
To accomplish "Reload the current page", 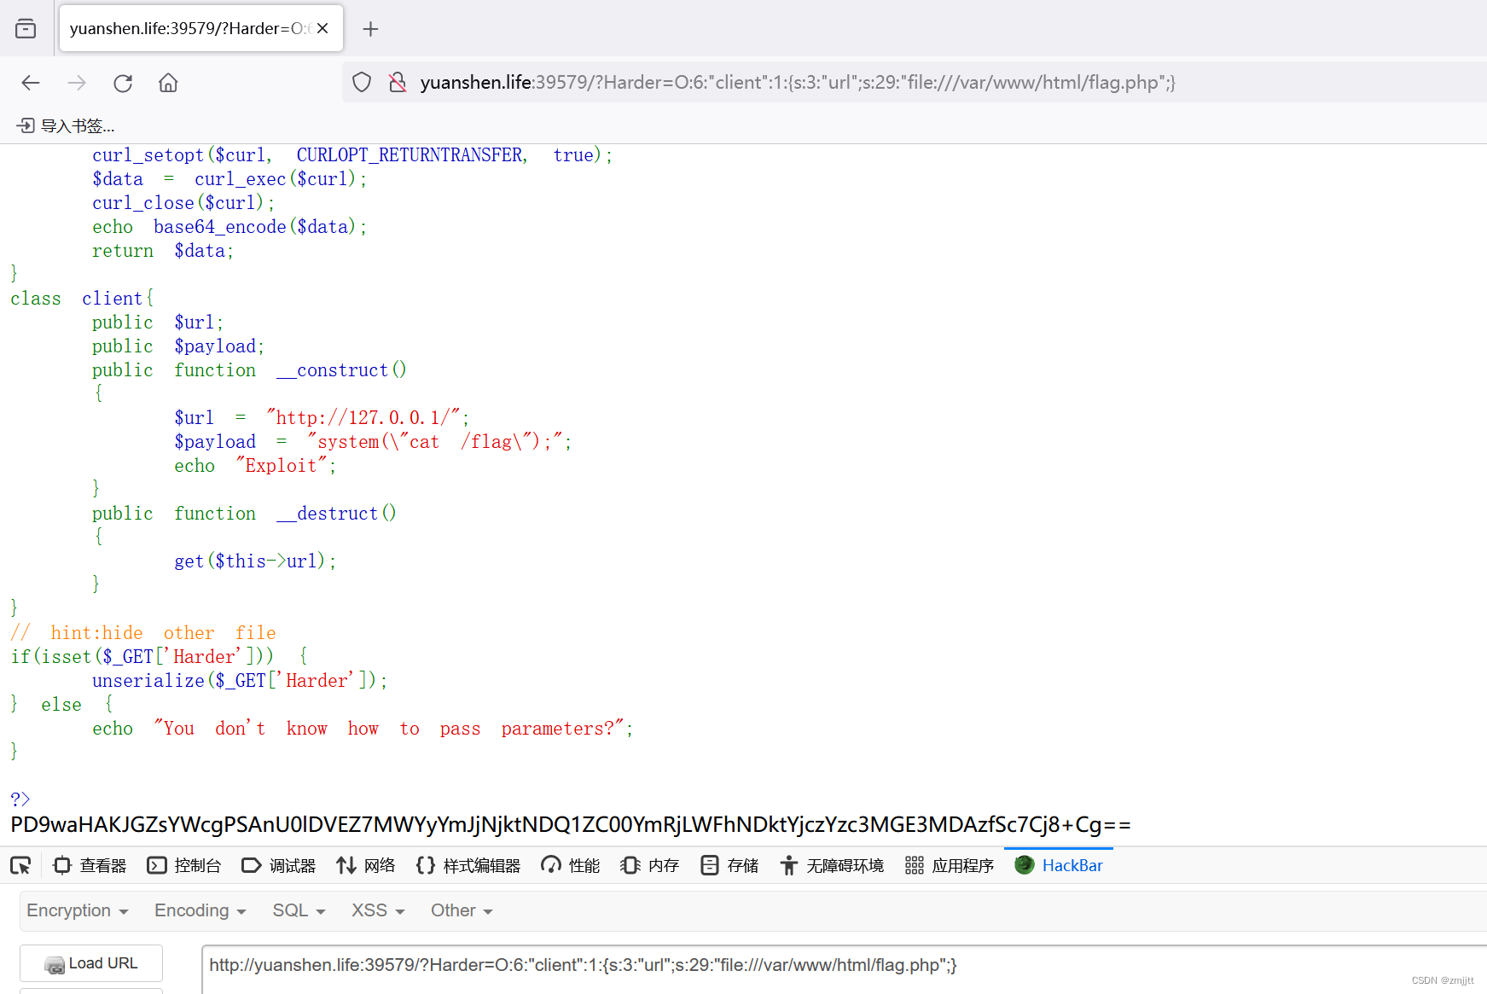I will click(x=122, y=82).
